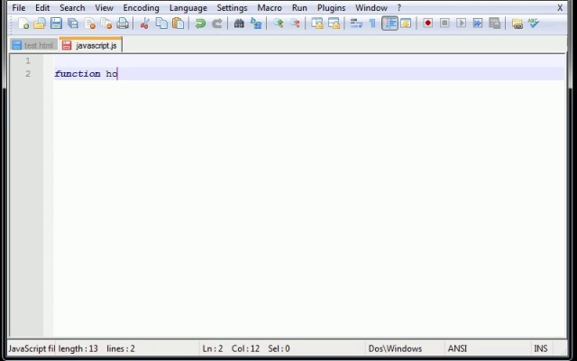Open the View menu
This screenshot has height=361, width=577.
pyautogui.click(x=105, y=8)
